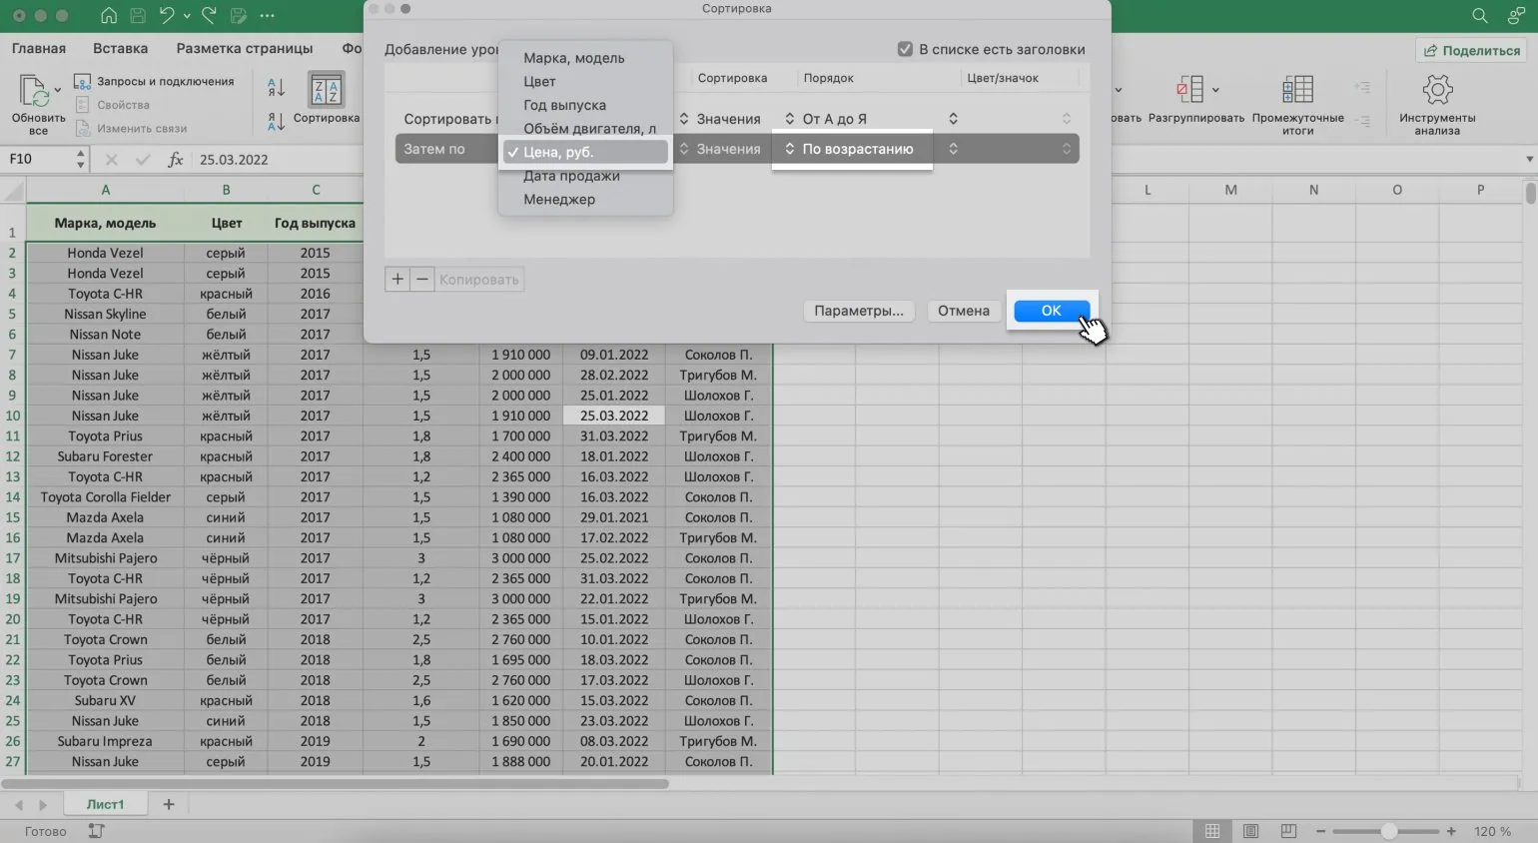Switch to Page Layout view in status bar
Image resolution: width=1538 pixels, height=843 pixels.
[x=1250, y=831]
